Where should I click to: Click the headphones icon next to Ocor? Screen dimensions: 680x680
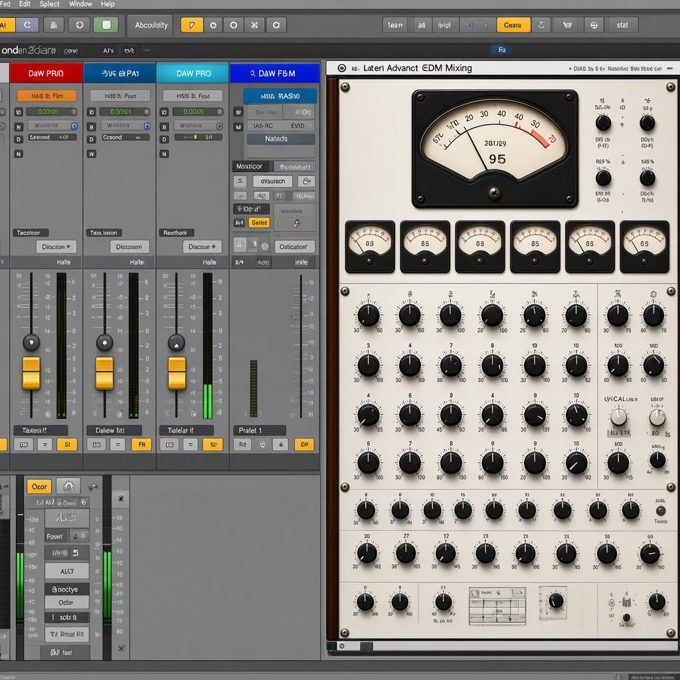tap(68, 486)
